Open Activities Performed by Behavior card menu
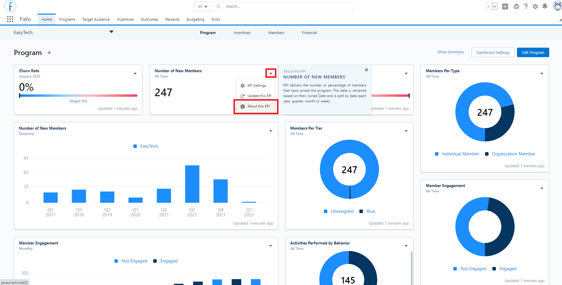 coord(406,246)
